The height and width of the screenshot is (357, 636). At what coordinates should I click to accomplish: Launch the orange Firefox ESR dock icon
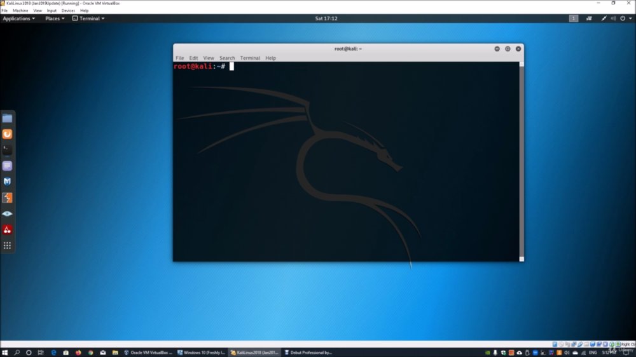[x=7, y=134]
